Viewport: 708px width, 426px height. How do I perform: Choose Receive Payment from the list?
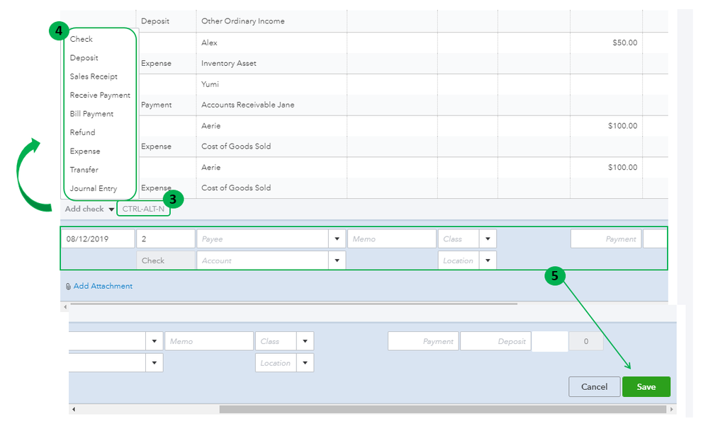tap(100, 95)
